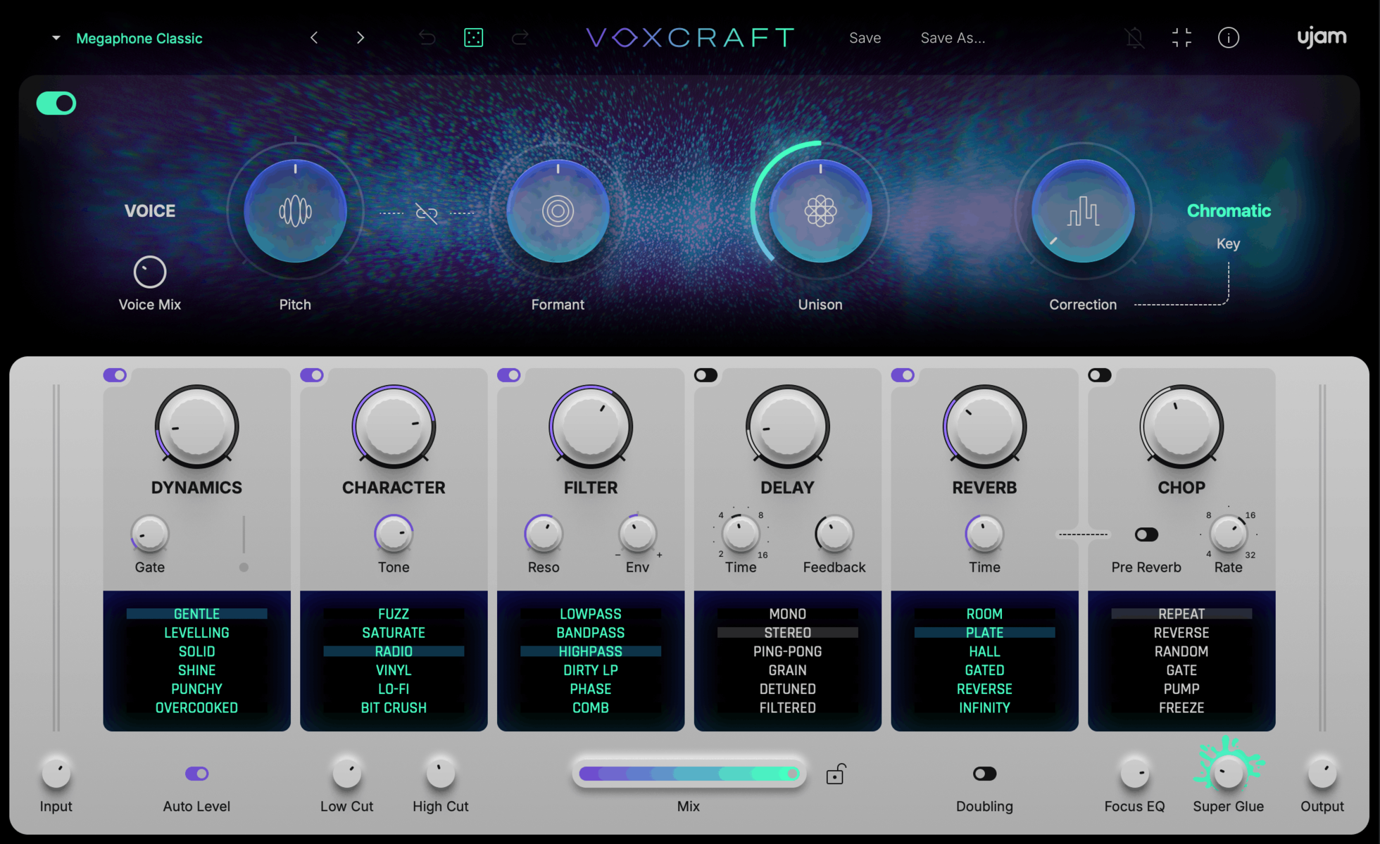Viewport: 1380px width, 844px height.
Task: Click the next preset chevron
Action: [360, 37]
